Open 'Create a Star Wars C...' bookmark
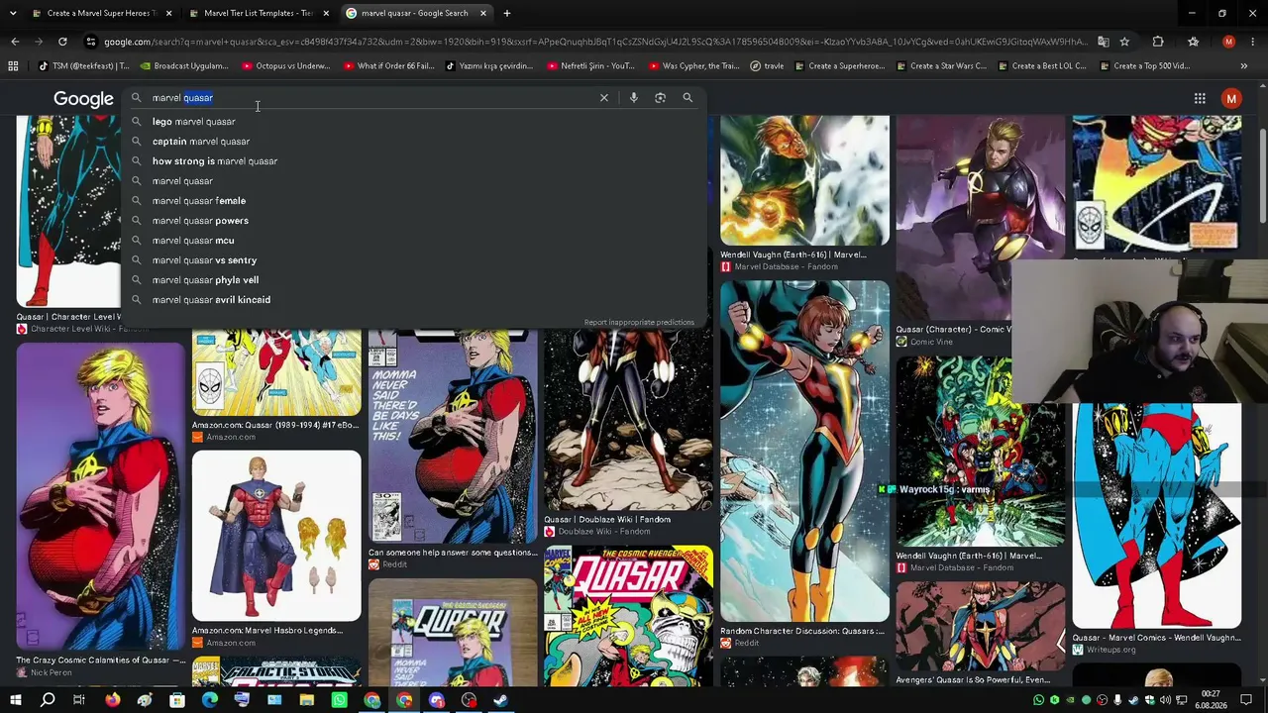Screen dimensions: 1268x713 (941, 66)
